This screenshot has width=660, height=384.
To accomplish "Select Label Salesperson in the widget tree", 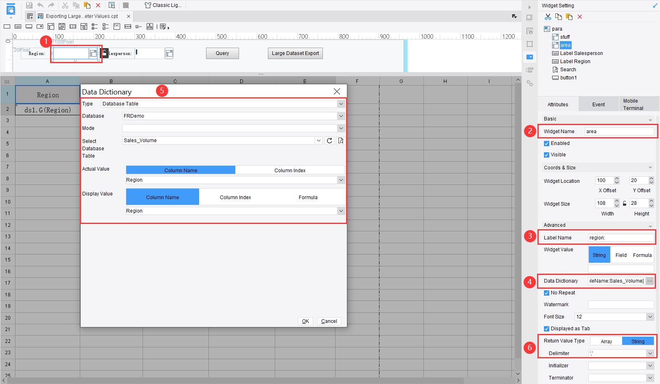I will (581, 53).
